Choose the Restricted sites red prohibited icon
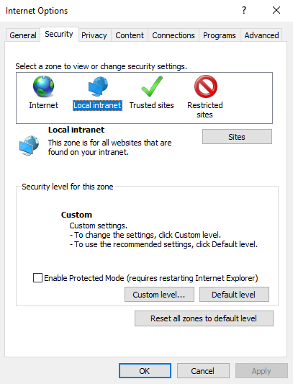The image size is (293, 384). click(x=206, y=86)
